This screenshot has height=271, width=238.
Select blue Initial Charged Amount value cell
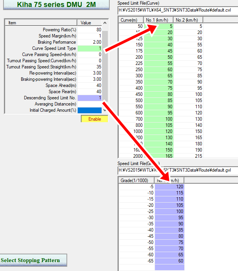(90, 110)
